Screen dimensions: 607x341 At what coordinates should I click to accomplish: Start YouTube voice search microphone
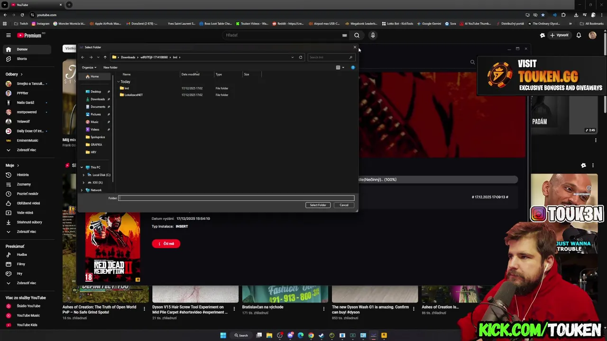(x=373, y=35)
